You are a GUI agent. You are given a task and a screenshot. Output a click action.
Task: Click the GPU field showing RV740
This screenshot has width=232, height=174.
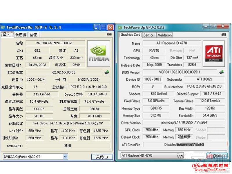click(154, 50)
